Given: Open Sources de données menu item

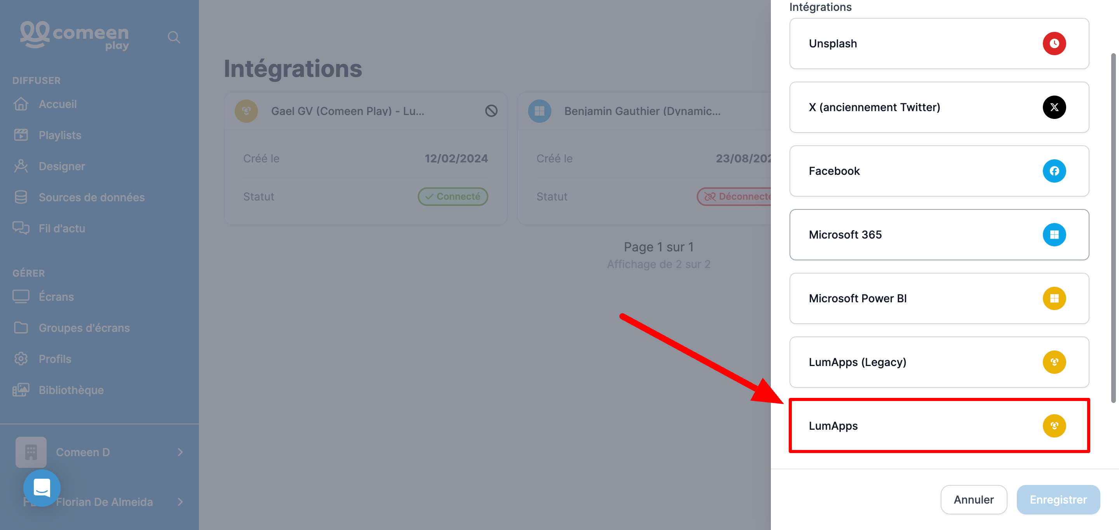Looking at the screenshot, I should click(92, 197).
